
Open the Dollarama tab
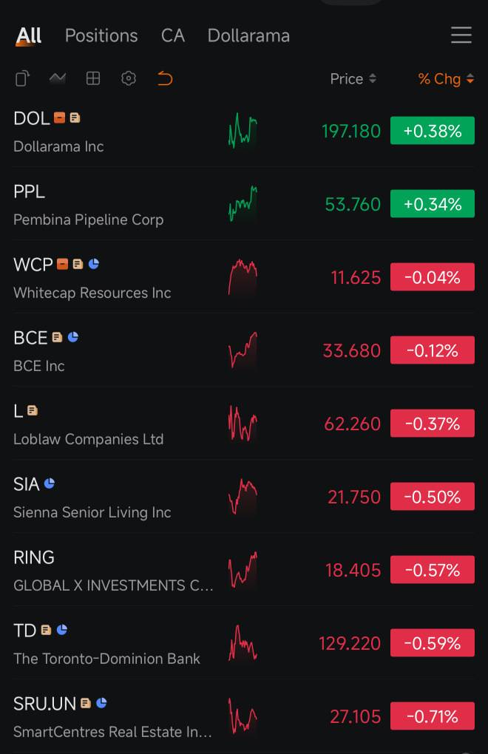pyautogui.click(x=248, y=35)
